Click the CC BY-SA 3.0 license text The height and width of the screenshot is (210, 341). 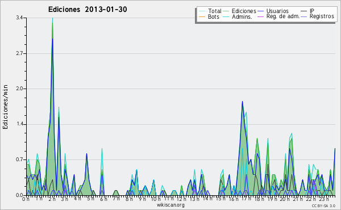(x=323, y=206)
